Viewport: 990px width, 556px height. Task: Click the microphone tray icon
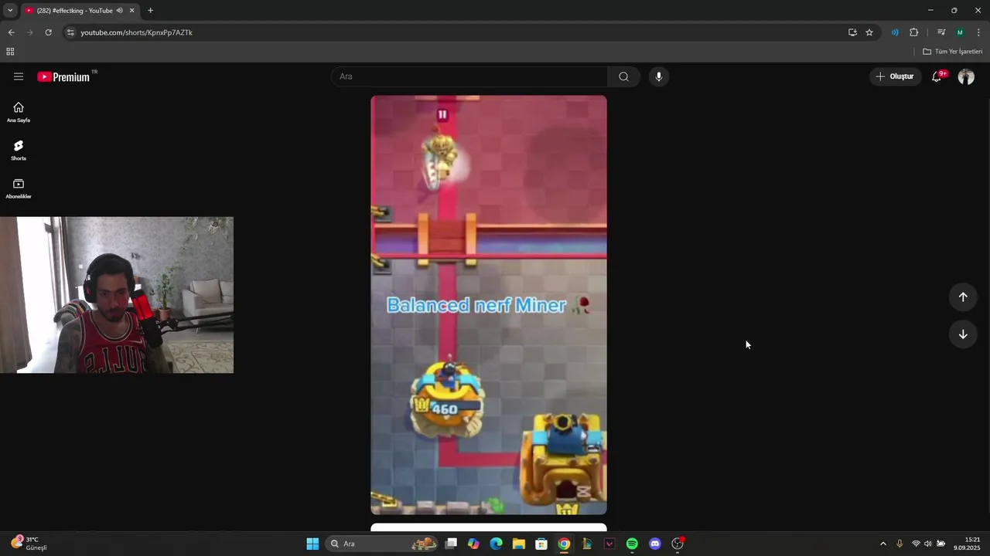click(900, 544)
